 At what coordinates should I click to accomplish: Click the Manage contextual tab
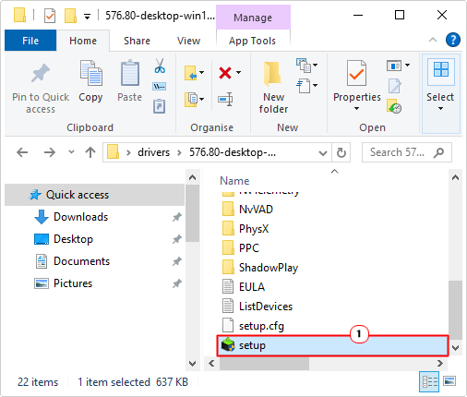coord(253,18)
